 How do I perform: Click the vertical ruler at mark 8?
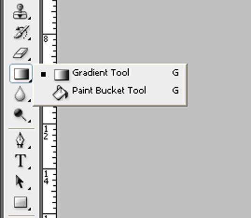tap(46, 39)
